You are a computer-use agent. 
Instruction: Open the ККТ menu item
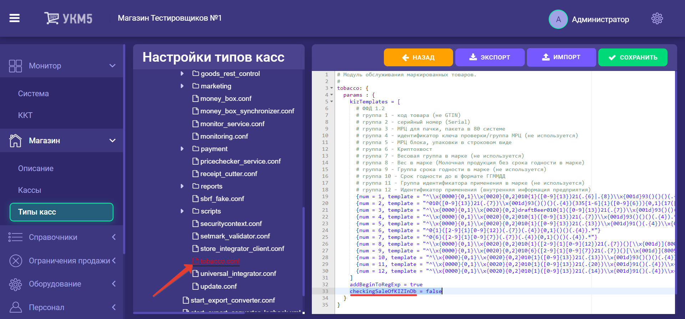[25, 115]
